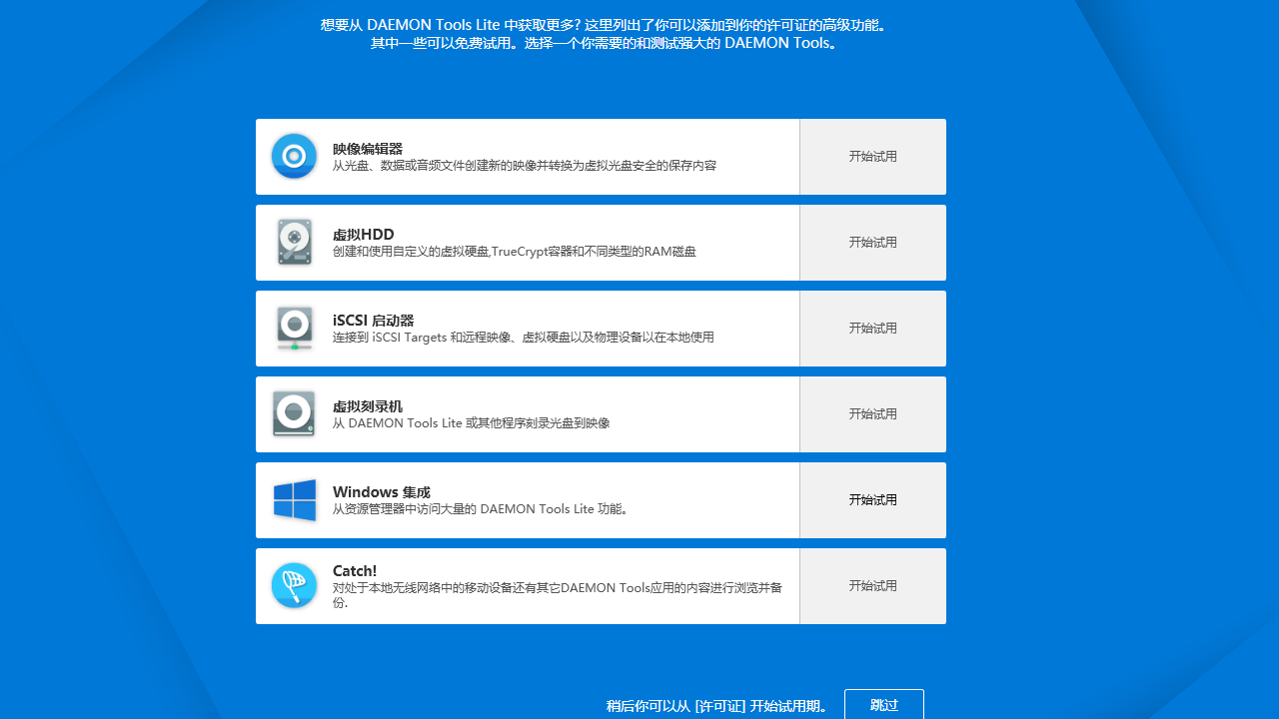Select the Catch! feature row
Screen dimensions: 1279x719
[x=528, y=585]
